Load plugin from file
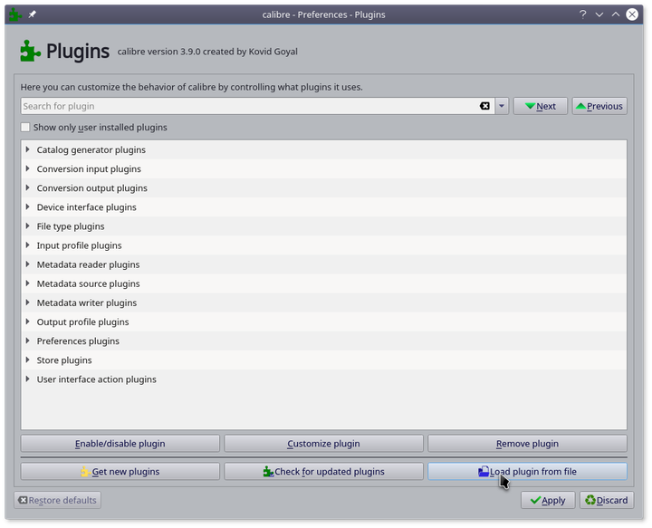The height and width of the screenshot is (528, 652). click(x=527, y=471)
